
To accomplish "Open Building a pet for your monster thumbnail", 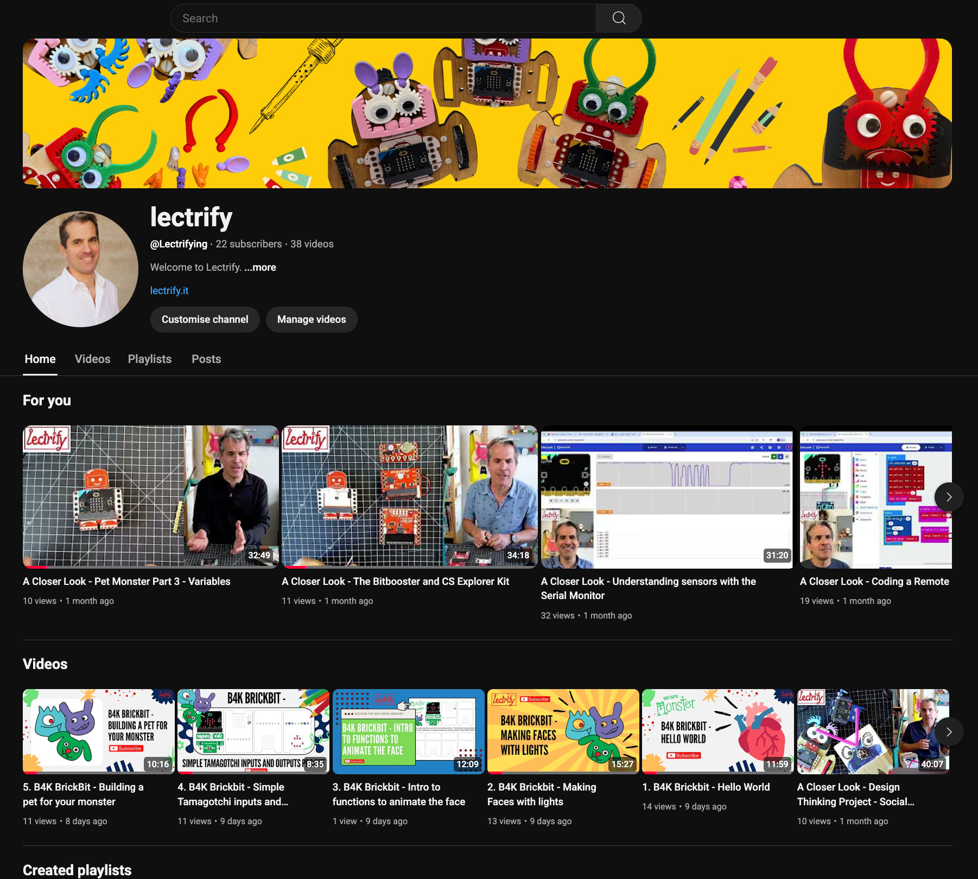I will pyautogui.click(x=98, y=731).
